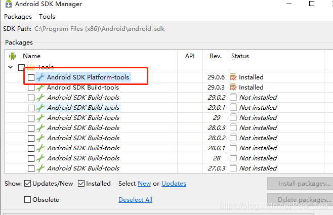Check Build-tools 29.0.2 checkbox
The width and height of the screenshot is (333, 215).
[31, 98]
